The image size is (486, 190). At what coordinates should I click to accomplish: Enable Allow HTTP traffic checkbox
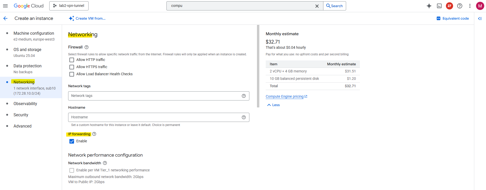pos(72,60)
